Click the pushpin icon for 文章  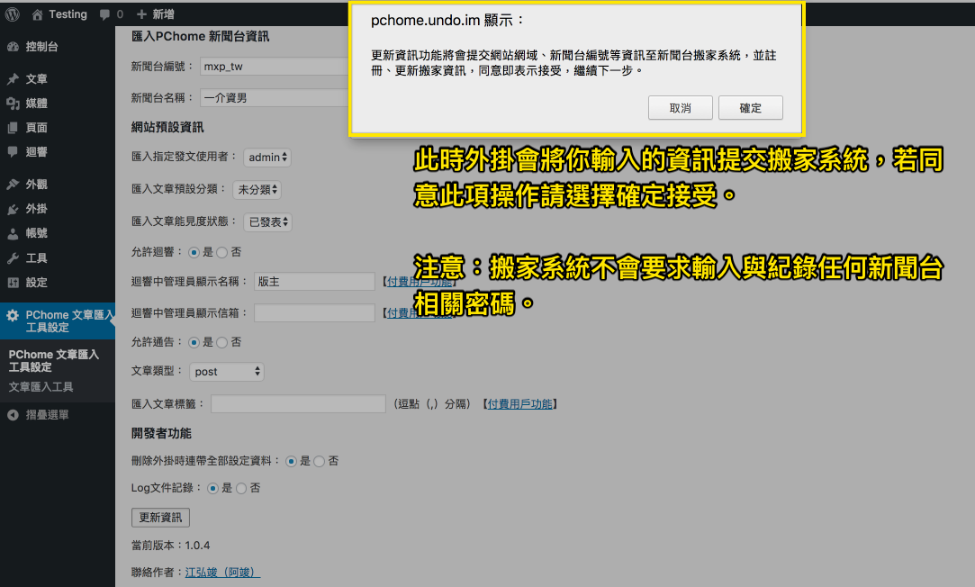14,79
